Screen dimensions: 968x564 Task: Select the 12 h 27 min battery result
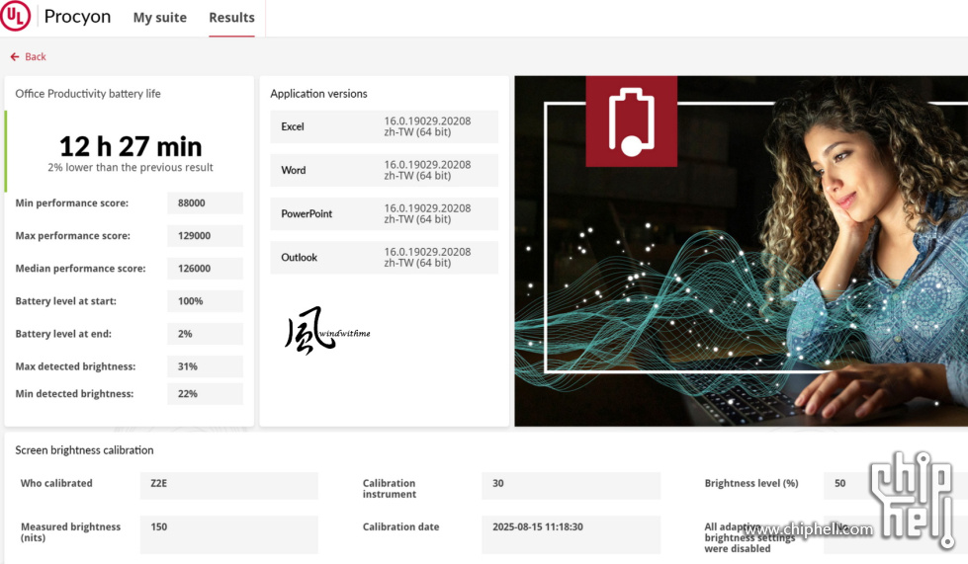click(x=131, y=147)
